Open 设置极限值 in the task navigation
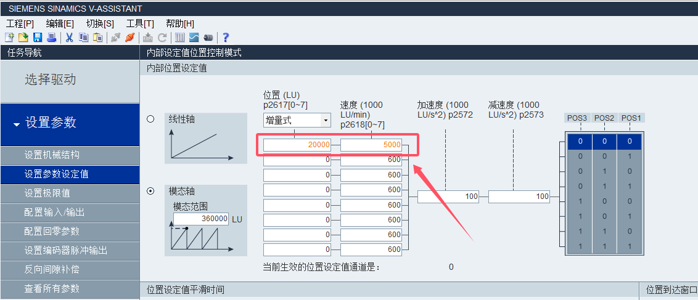698x300 pixels. click(47, 193)
